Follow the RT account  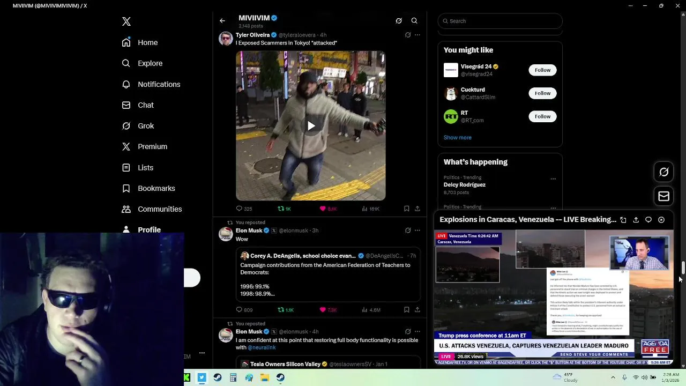tap(542, 116)
